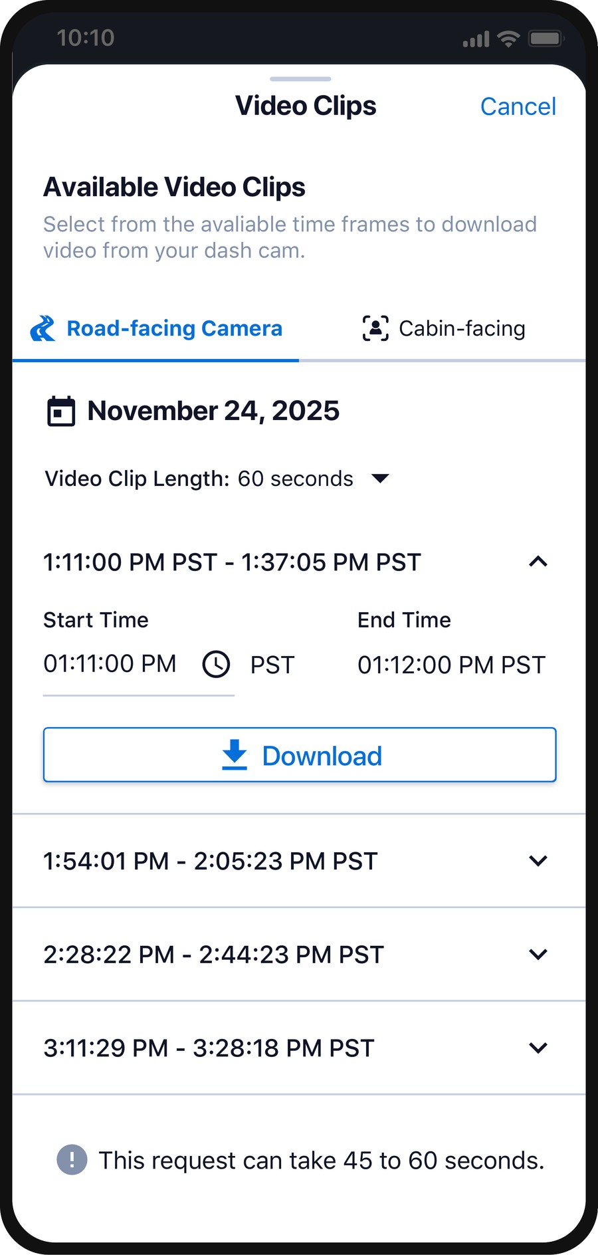
Task: Expand the 1:54:01 PM clip entry
Action: [538, 861]
